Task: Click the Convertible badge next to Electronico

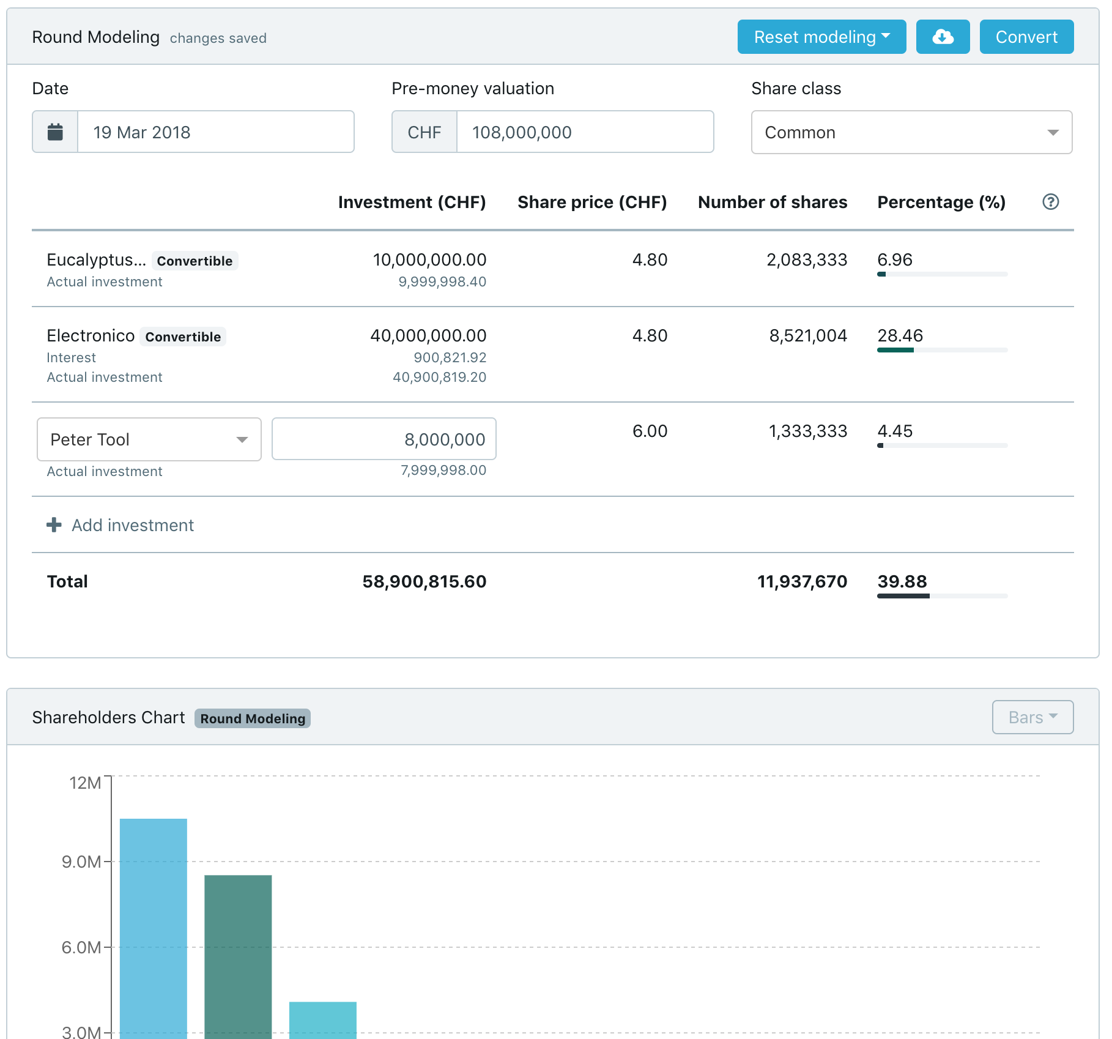Action: 183,337
